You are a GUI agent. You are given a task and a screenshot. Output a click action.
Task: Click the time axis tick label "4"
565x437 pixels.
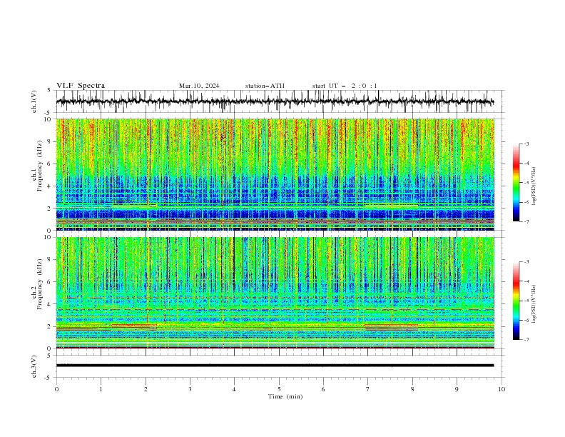point(234,389)
